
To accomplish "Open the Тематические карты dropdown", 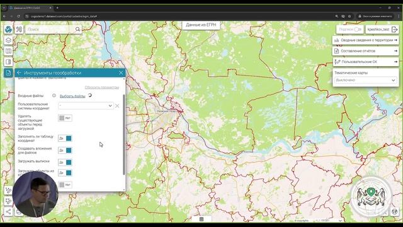I will pyautogui.click(x=365, y=80).
